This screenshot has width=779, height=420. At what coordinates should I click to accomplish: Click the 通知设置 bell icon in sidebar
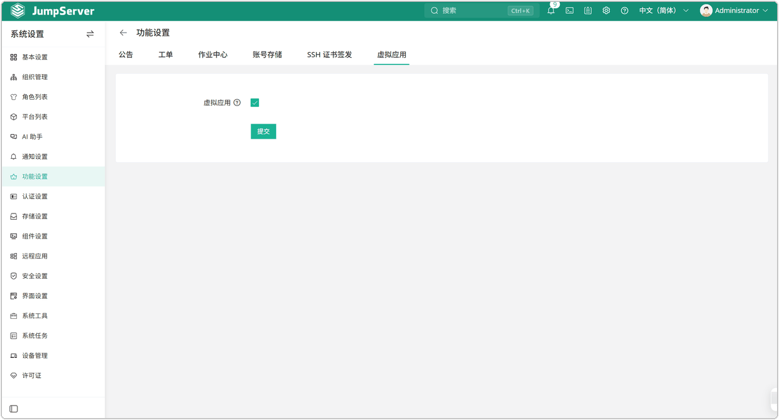pos(14,157)
